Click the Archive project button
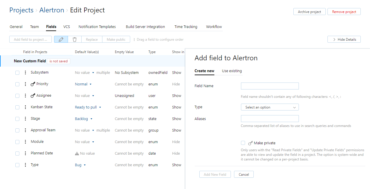Image resolution: width=370 pixels, height=189 pixels. 309,12
